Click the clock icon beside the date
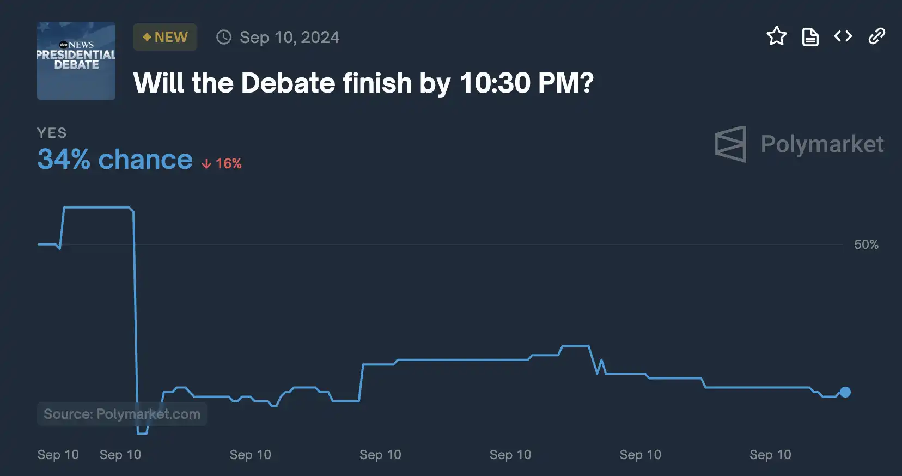 coord(224,37)
